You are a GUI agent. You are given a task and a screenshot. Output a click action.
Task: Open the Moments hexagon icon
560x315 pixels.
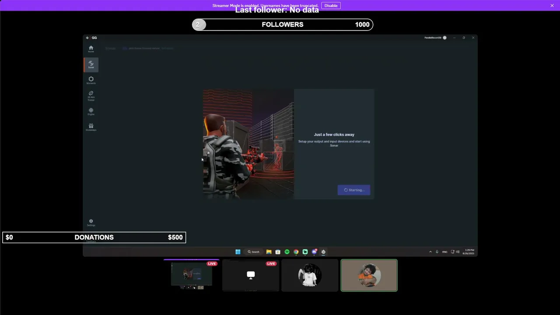91,80
